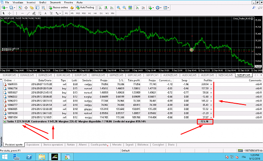Open the Strategy Tester magnifier icon
Image resolution: width=263 pixels, height=161 pixels.
43,8
